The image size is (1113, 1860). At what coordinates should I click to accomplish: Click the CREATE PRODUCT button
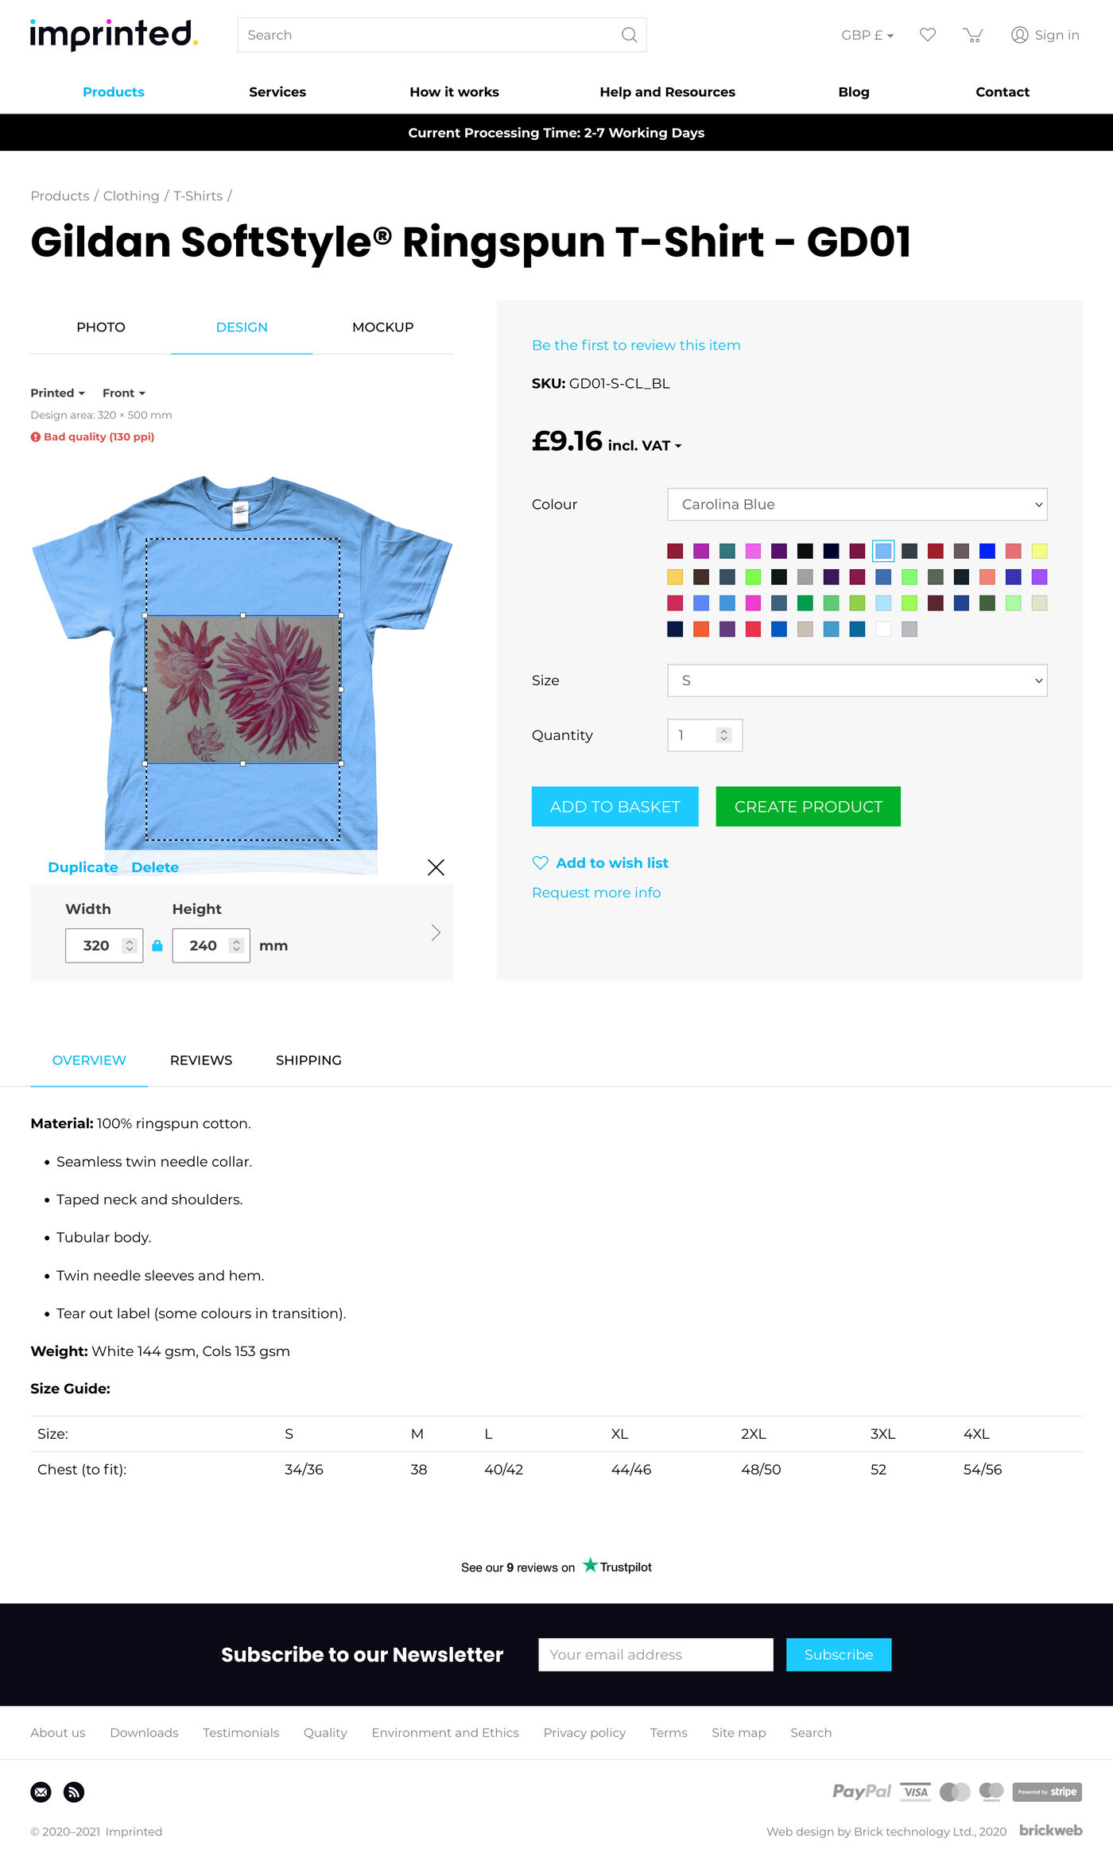click(x=808, y=807)
